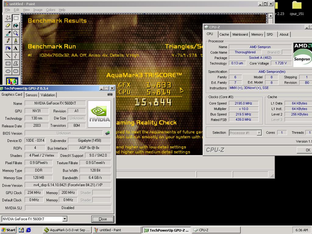Choose the opaque selection option below Paint tools
The width and height of the screenshot is (312, 234).
pyautogui.click(x=12, y=81)
